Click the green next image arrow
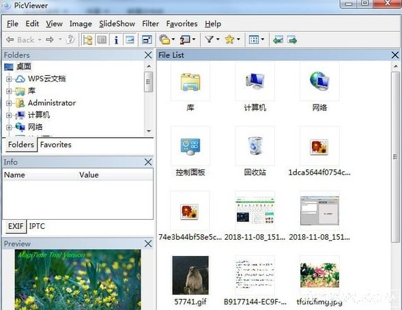 click(x=292, y=40)
